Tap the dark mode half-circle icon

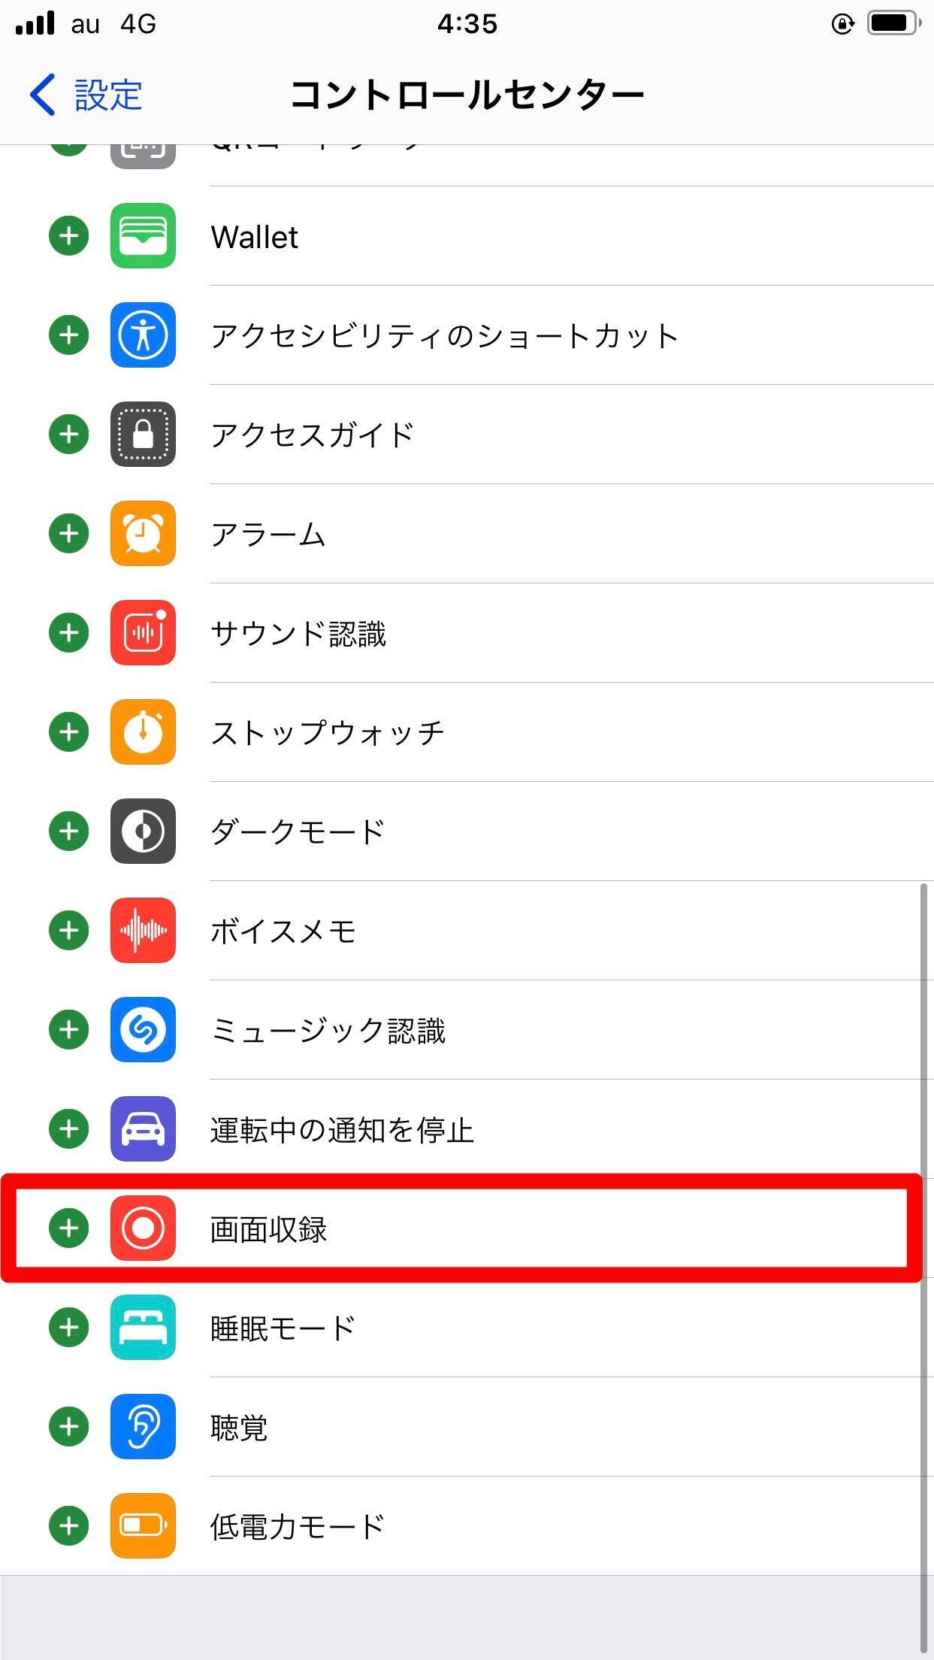tap(143, 831)
